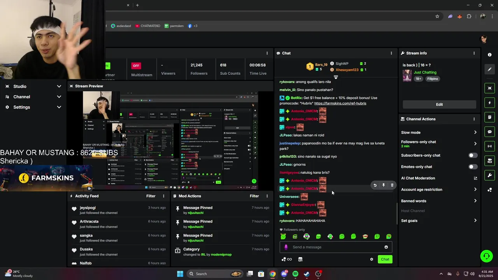Open Slow mode options
This screenshot has width=498, height=280.
click(x=439, y=133)
